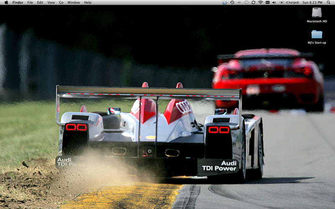Select the MJ's Start up folder icon
The width and height of the screenshot is (335, 209).
(317, 34)
